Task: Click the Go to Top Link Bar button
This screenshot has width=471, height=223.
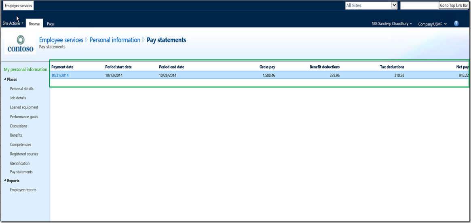Action: pos(454,6)
